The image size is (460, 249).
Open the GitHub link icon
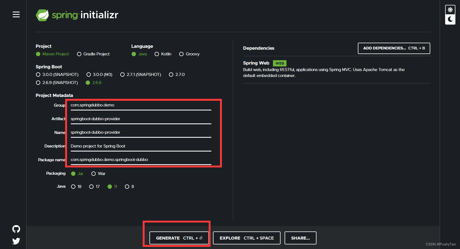tap(16, 229)
